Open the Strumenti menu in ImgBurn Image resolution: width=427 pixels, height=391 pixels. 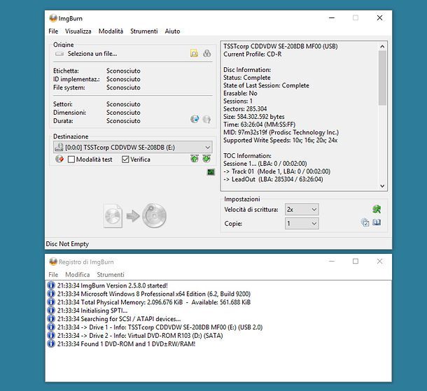(x=144, y=31)
